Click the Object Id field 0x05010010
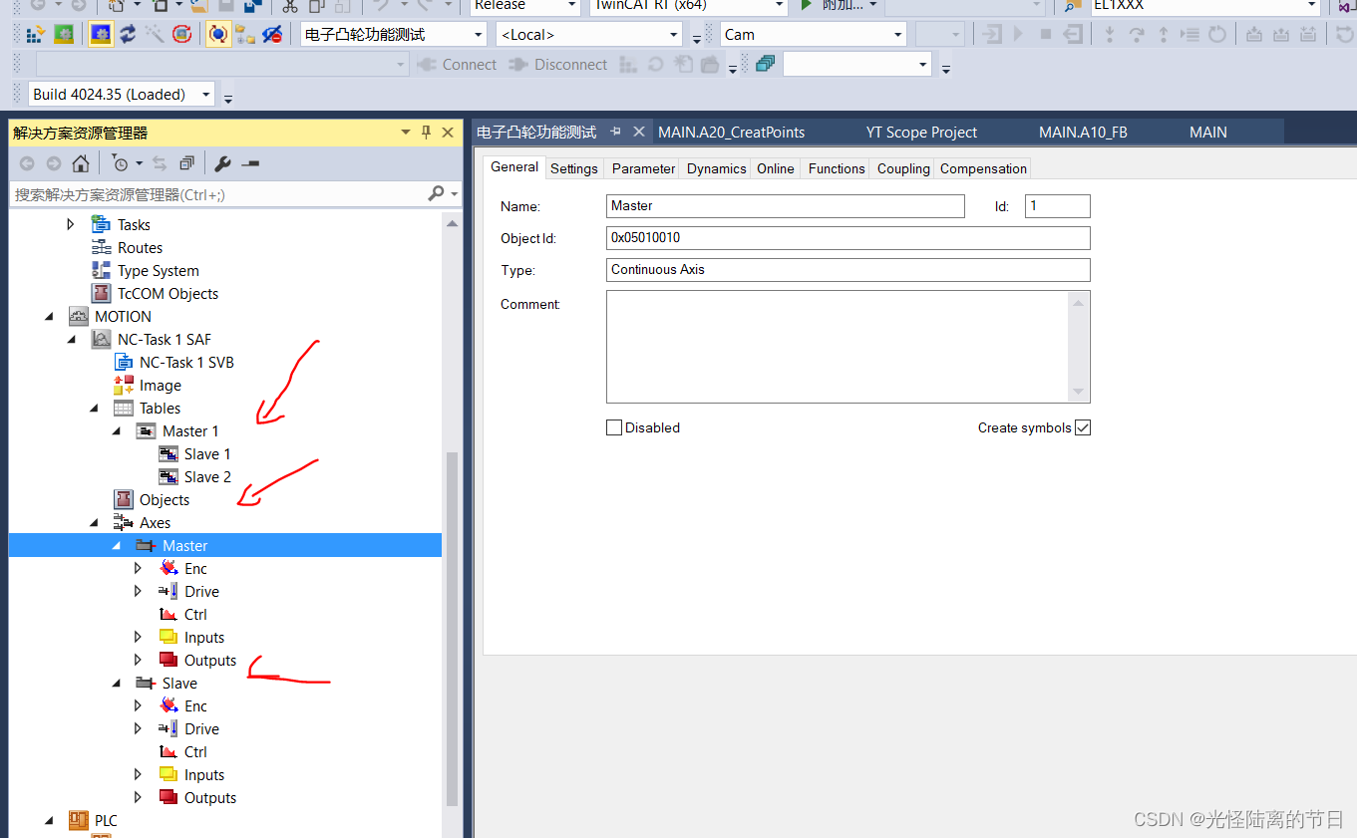 coord(848,238)
